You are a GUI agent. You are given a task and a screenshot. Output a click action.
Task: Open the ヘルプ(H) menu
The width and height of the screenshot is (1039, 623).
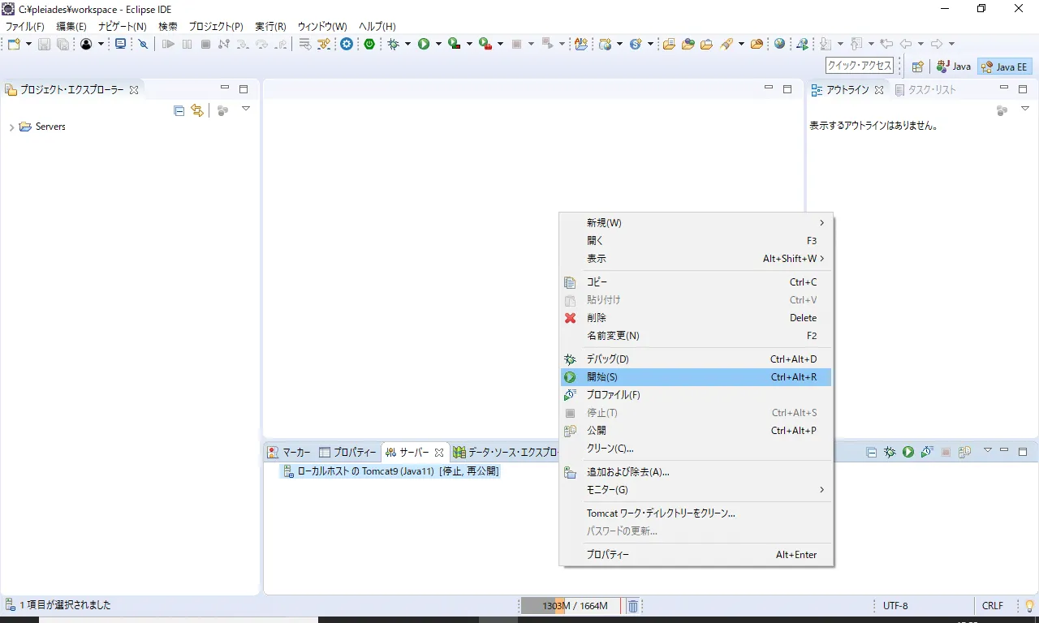[377, 26]
